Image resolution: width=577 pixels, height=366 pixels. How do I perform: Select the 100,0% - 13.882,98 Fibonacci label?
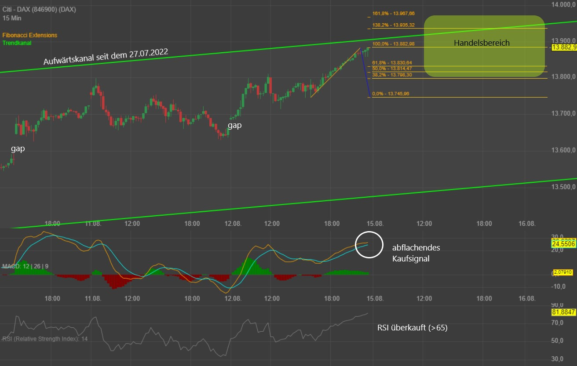[x=393, y=44]
